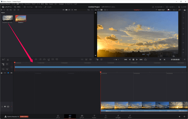Jump to previous edit point
Viewport: 188px width, 119px height.
(x=126, y=60)
